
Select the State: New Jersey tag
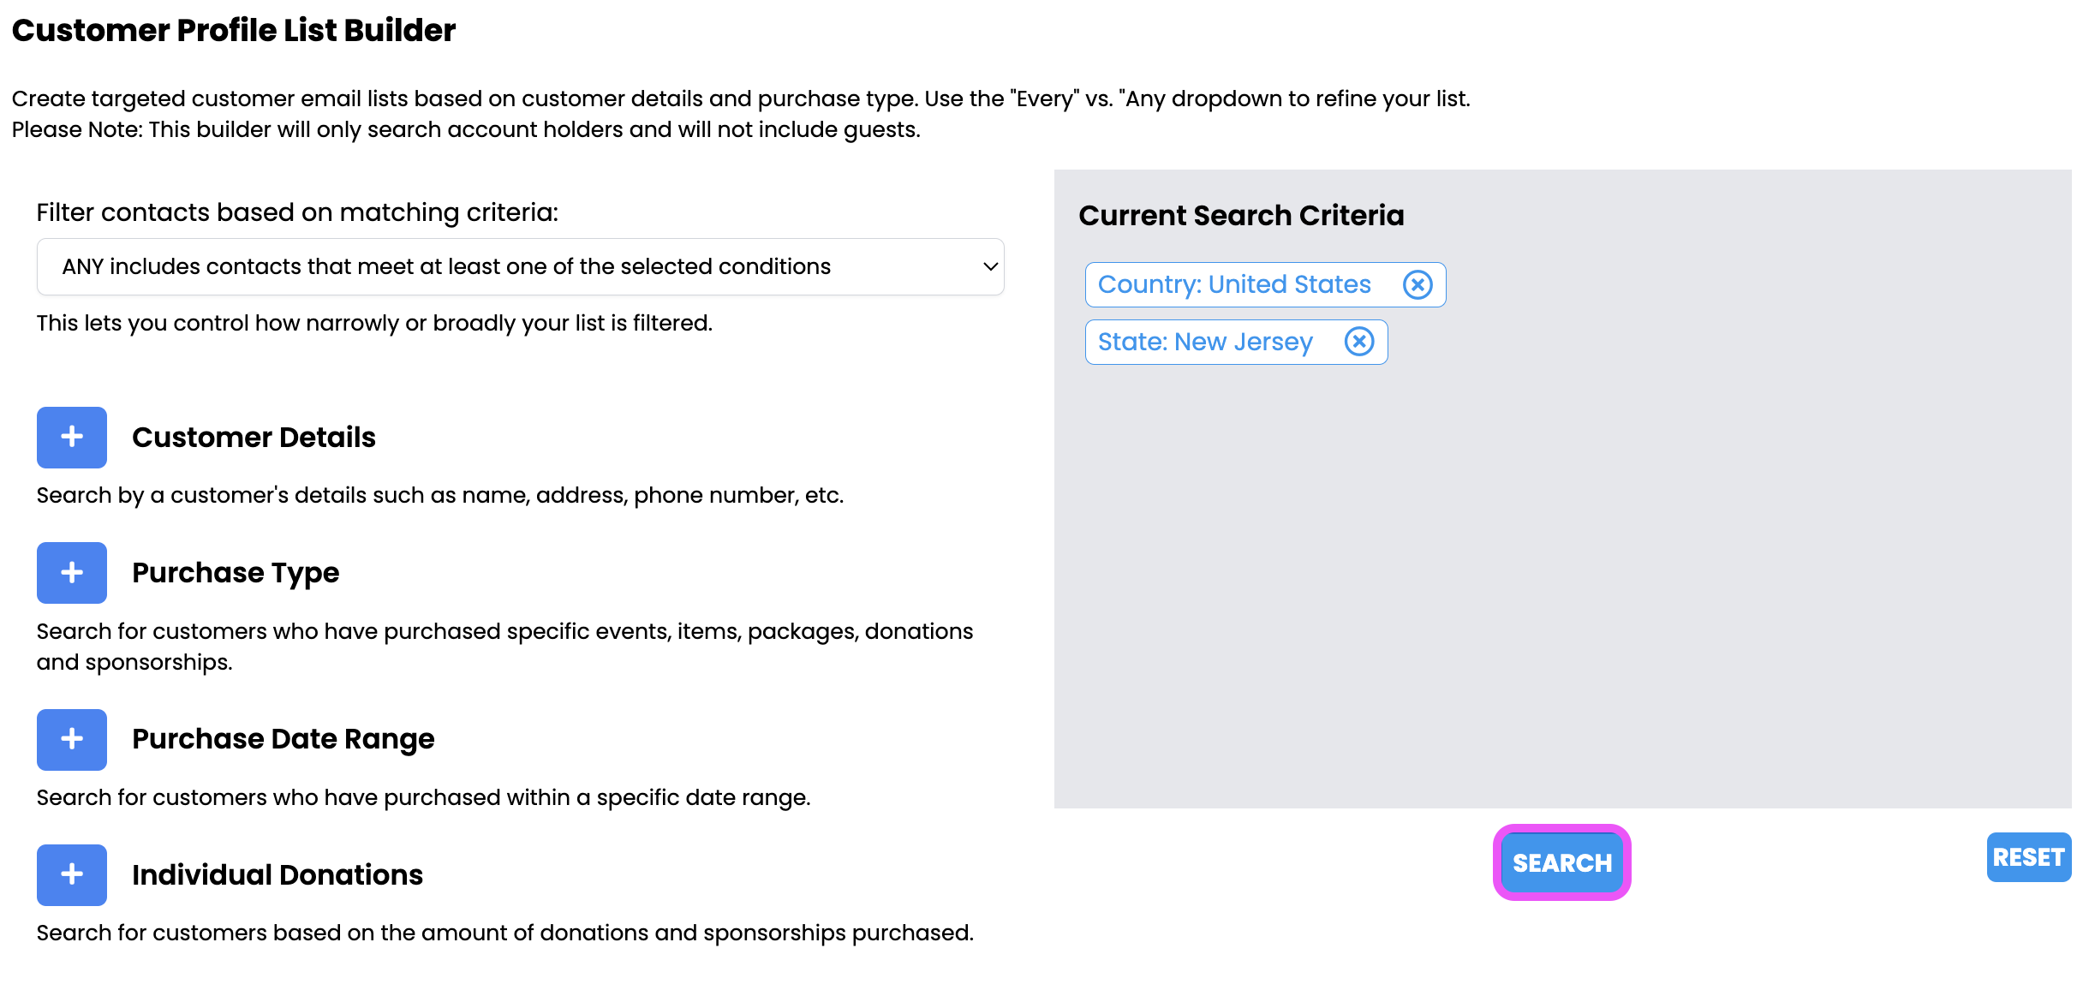(1205, 342)
